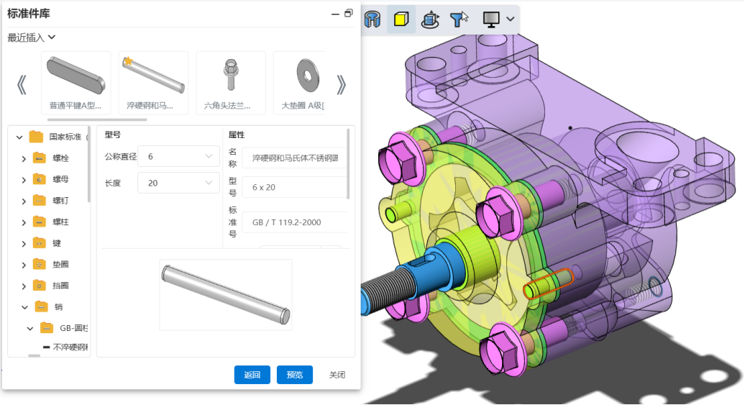
Task: Select the 不淬硬钢 tree item
Action: click(x=65, y=347)
